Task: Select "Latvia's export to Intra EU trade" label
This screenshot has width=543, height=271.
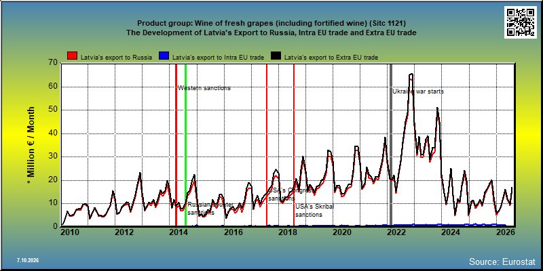Action: (x=218, y=58)
